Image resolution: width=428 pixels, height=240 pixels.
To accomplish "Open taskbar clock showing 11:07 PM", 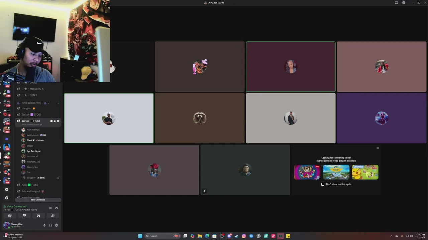I will [420, 236].
